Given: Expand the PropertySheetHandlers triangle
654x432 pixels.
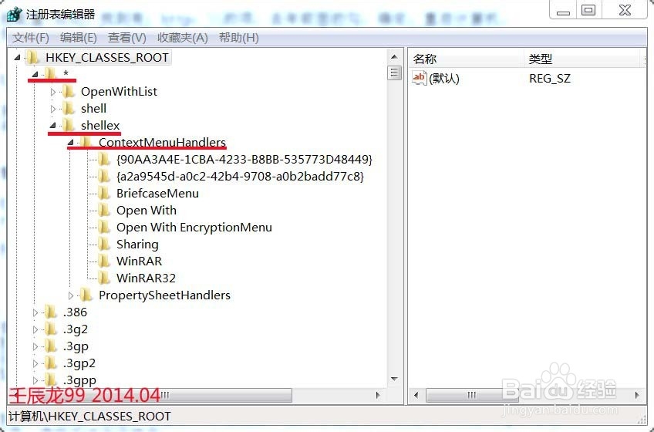Looking at the screenshot, I should coord(70,295).
